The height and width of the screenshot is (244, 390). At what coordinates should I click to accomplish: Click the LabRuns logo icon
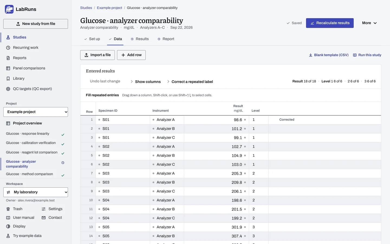point(9,9)
